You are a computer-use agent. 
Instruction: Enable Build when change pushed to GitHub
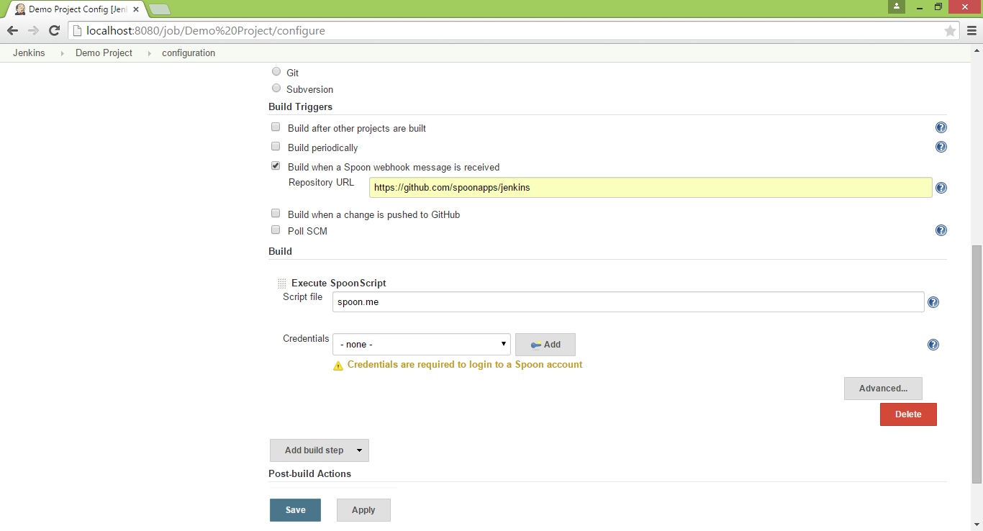click(276, 214)
